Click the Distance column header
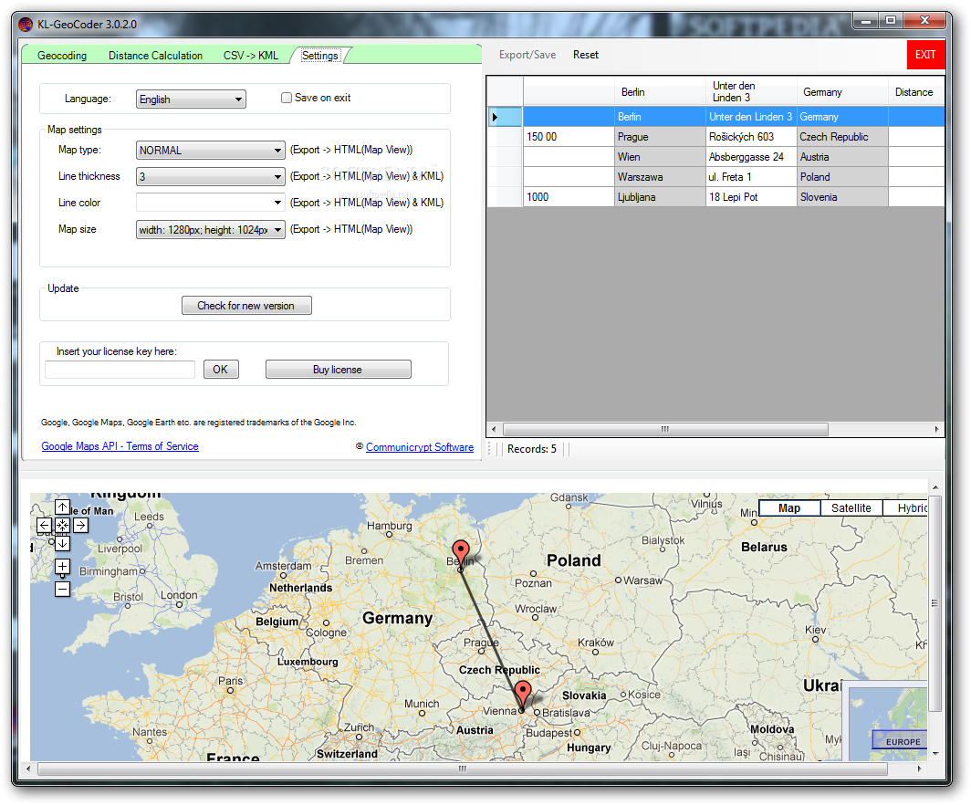971x805 pixels. pyautogui.click(x=916, y=92)
